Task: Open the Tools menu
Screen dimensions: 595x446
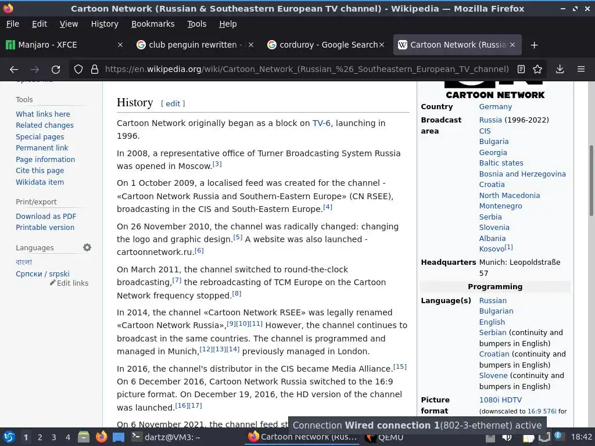Action: pos(196,24)
